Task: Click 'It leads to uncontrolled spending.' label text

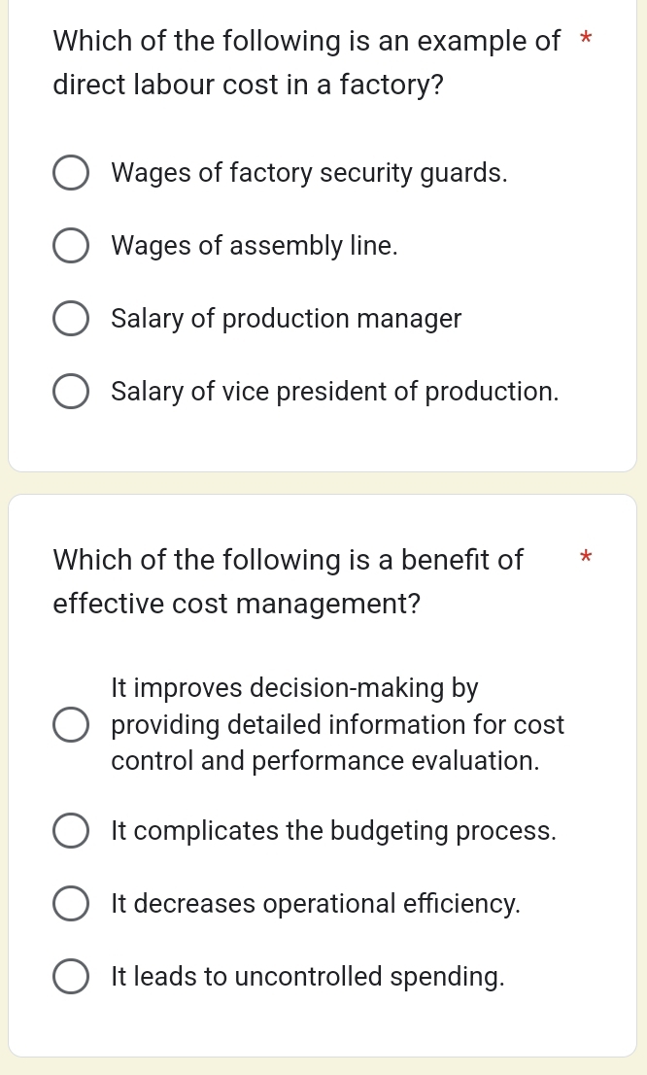Action: click(308, 977)
